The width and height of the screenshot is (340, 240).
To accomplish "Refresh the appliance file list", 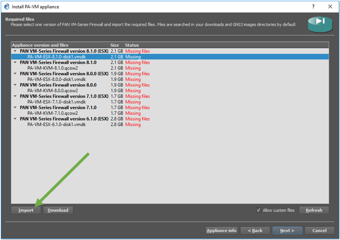I will 314,210.
